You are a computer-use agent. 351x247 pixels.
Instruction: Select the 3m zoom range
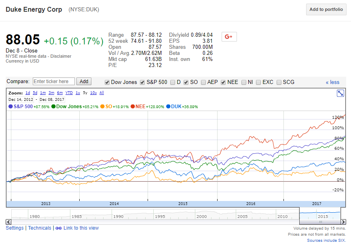pyautogui.click(x=51, y=93)
